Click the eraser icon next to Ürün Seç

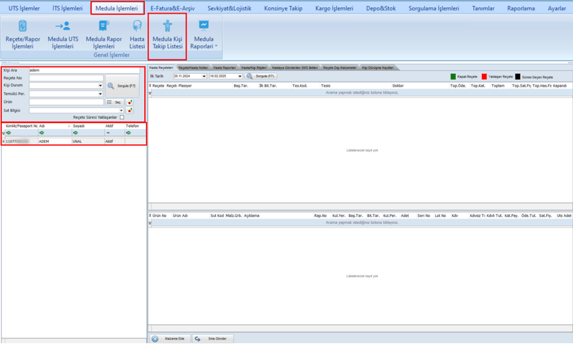point(130,102)
